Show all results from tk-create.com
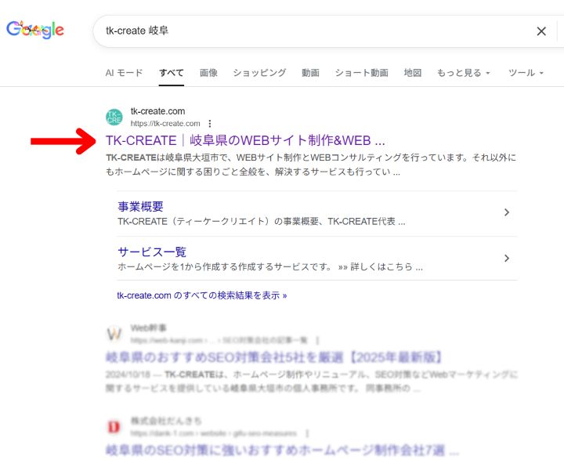 [x=202, y=295]
